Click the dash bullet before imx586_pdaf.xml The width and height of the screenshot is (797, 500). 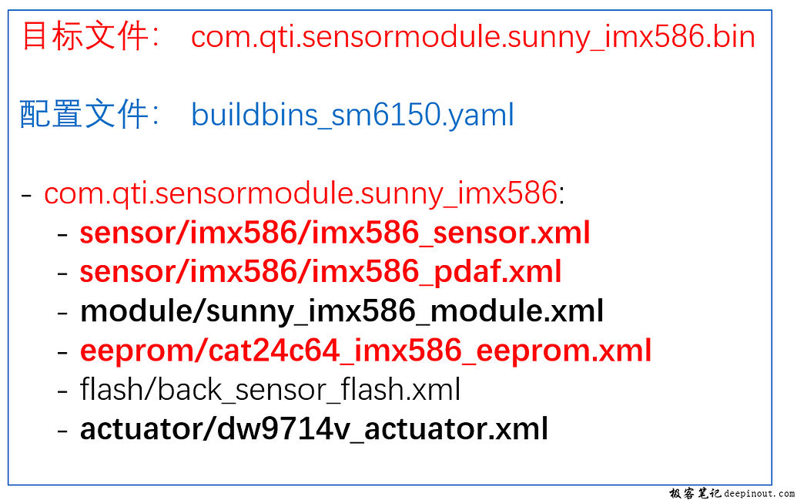pos(63,273)
